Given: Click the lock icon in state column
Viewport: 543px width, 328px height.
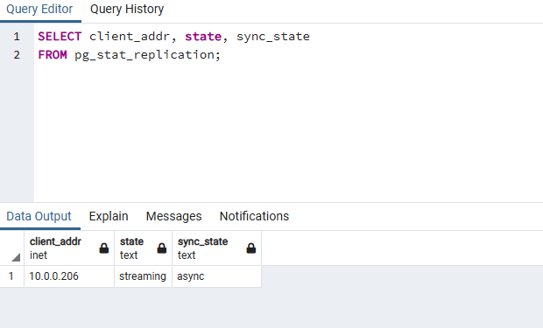Looking at the screenshot, I should point(162,248).
